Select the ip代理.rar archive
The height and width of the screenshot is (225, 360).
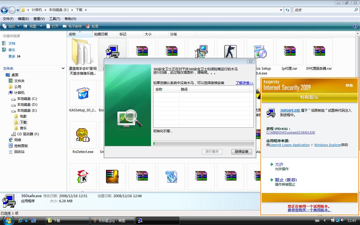(289, 51)
